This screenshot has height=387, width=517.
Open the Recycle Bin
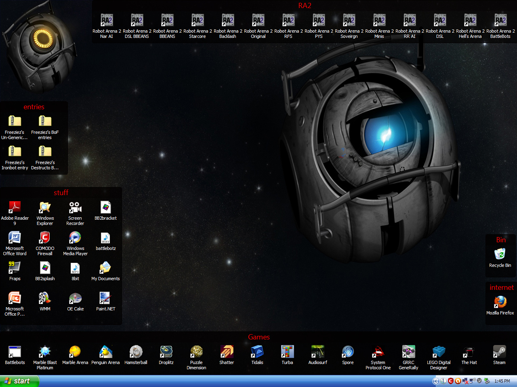tap(500, 254)
